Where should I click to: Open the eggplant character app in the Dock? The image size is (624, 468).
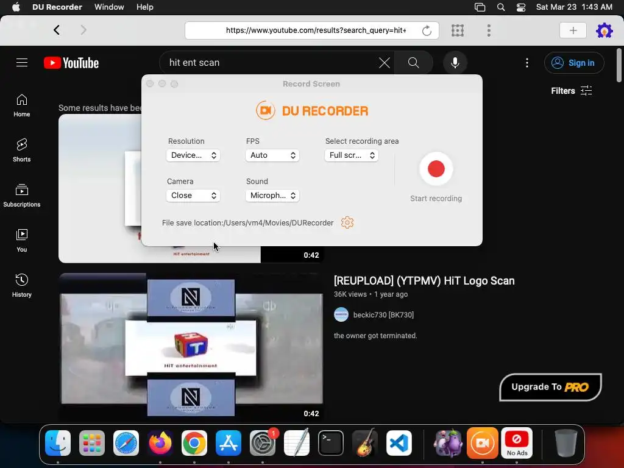(x=448, y=443)
